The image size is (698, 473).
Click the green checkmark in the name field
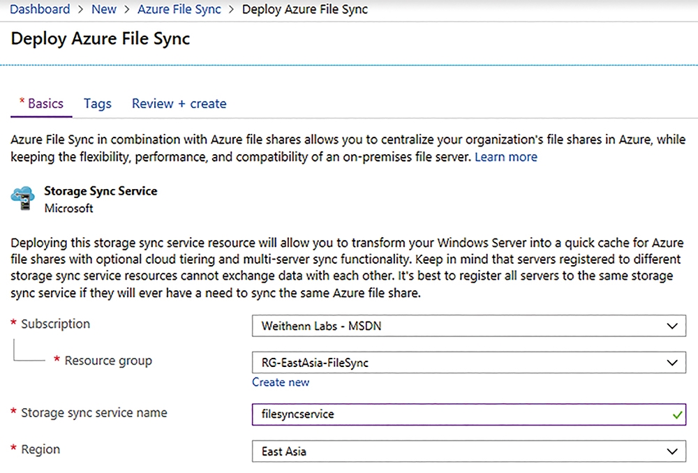(677, 415)
